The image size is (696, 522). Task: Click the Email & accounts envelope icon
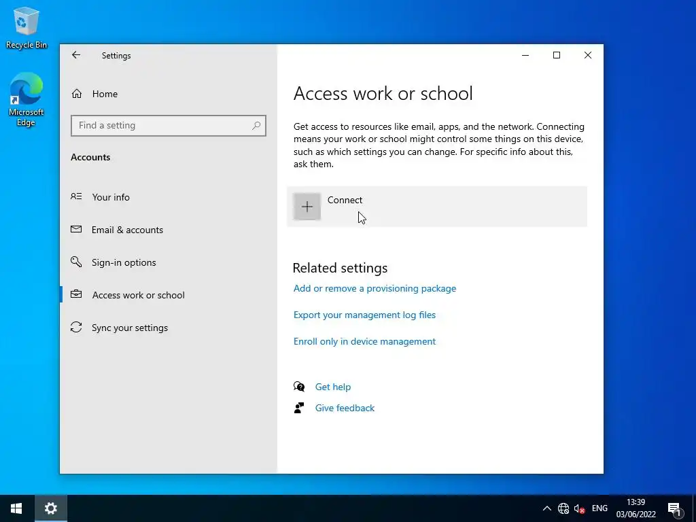[76, 230]
